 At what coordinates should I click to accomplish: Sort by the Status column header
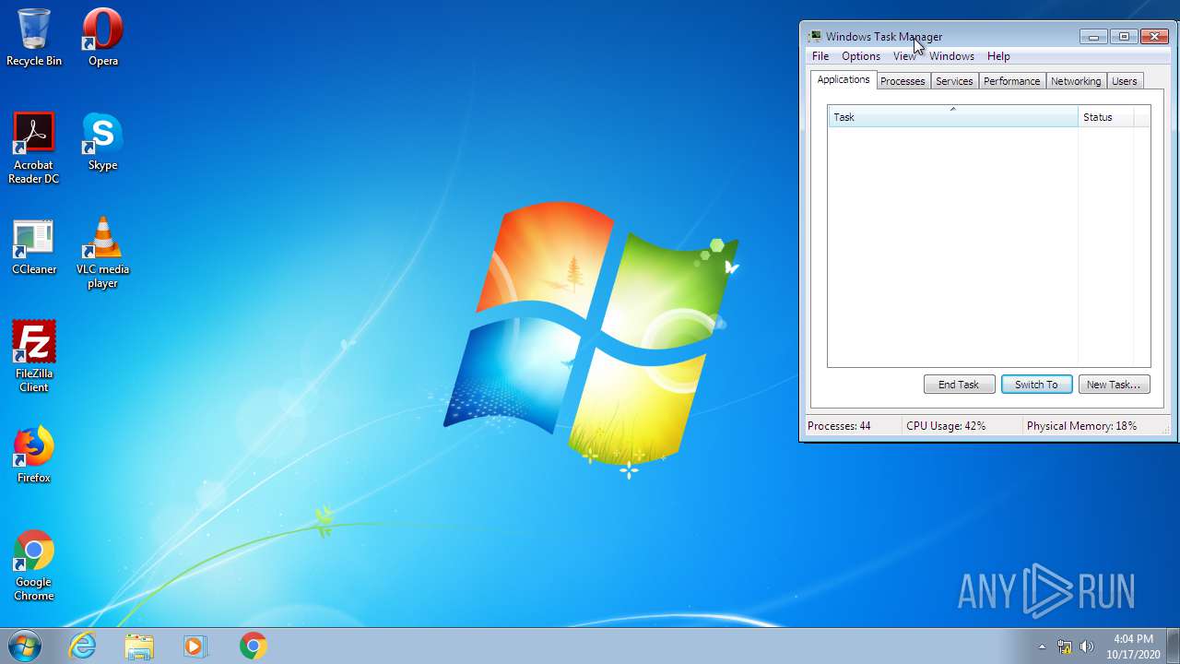[x=1105, y=117]
